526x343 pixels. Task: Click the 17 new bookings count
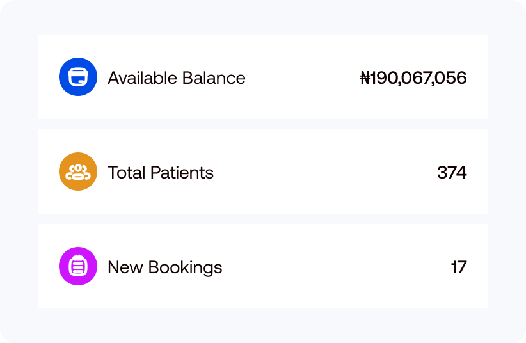[459, 267]
